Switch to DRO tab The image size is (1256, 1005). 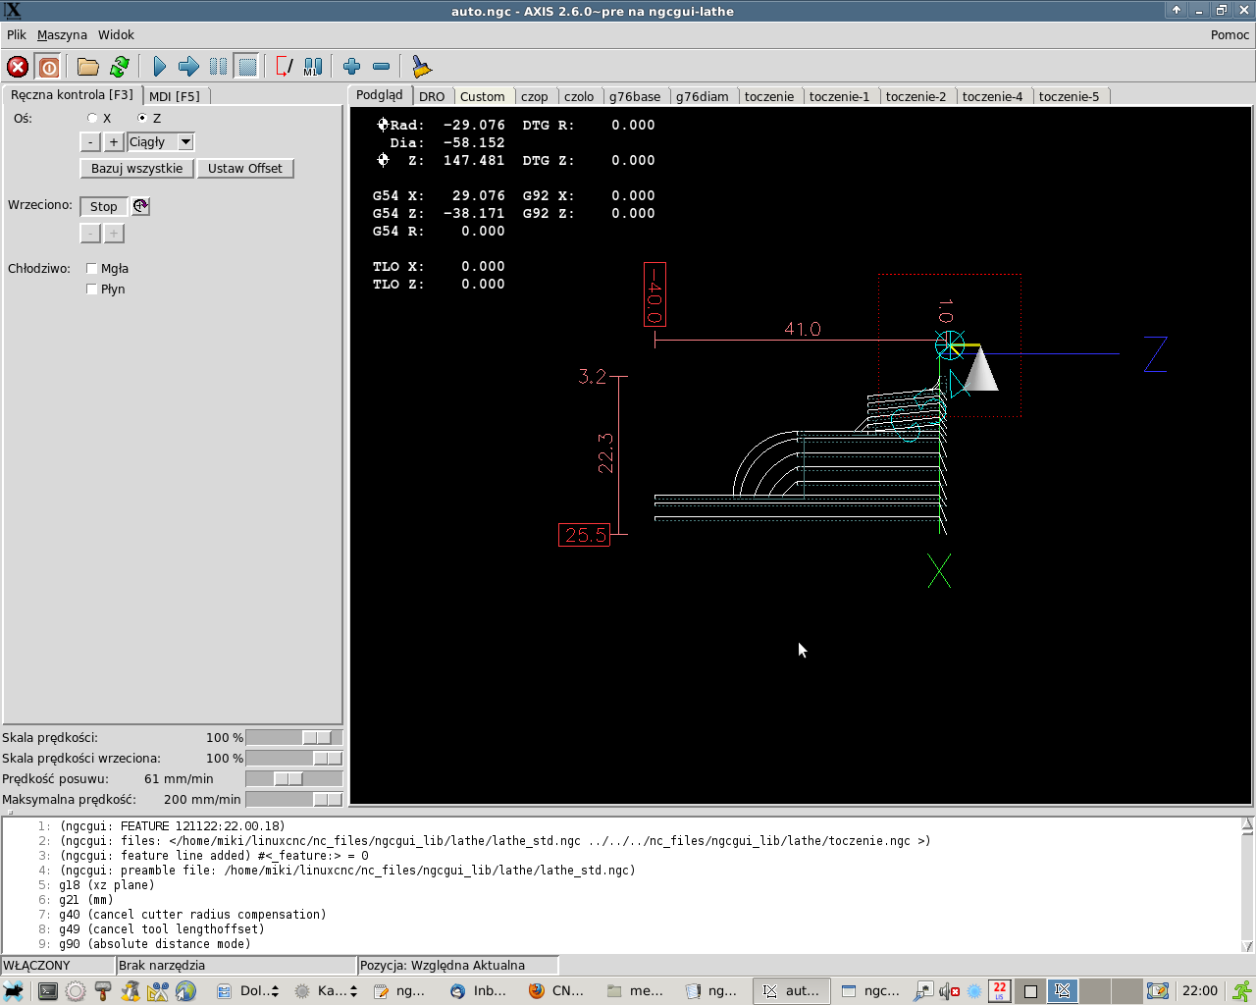click(x=432, y=96)
